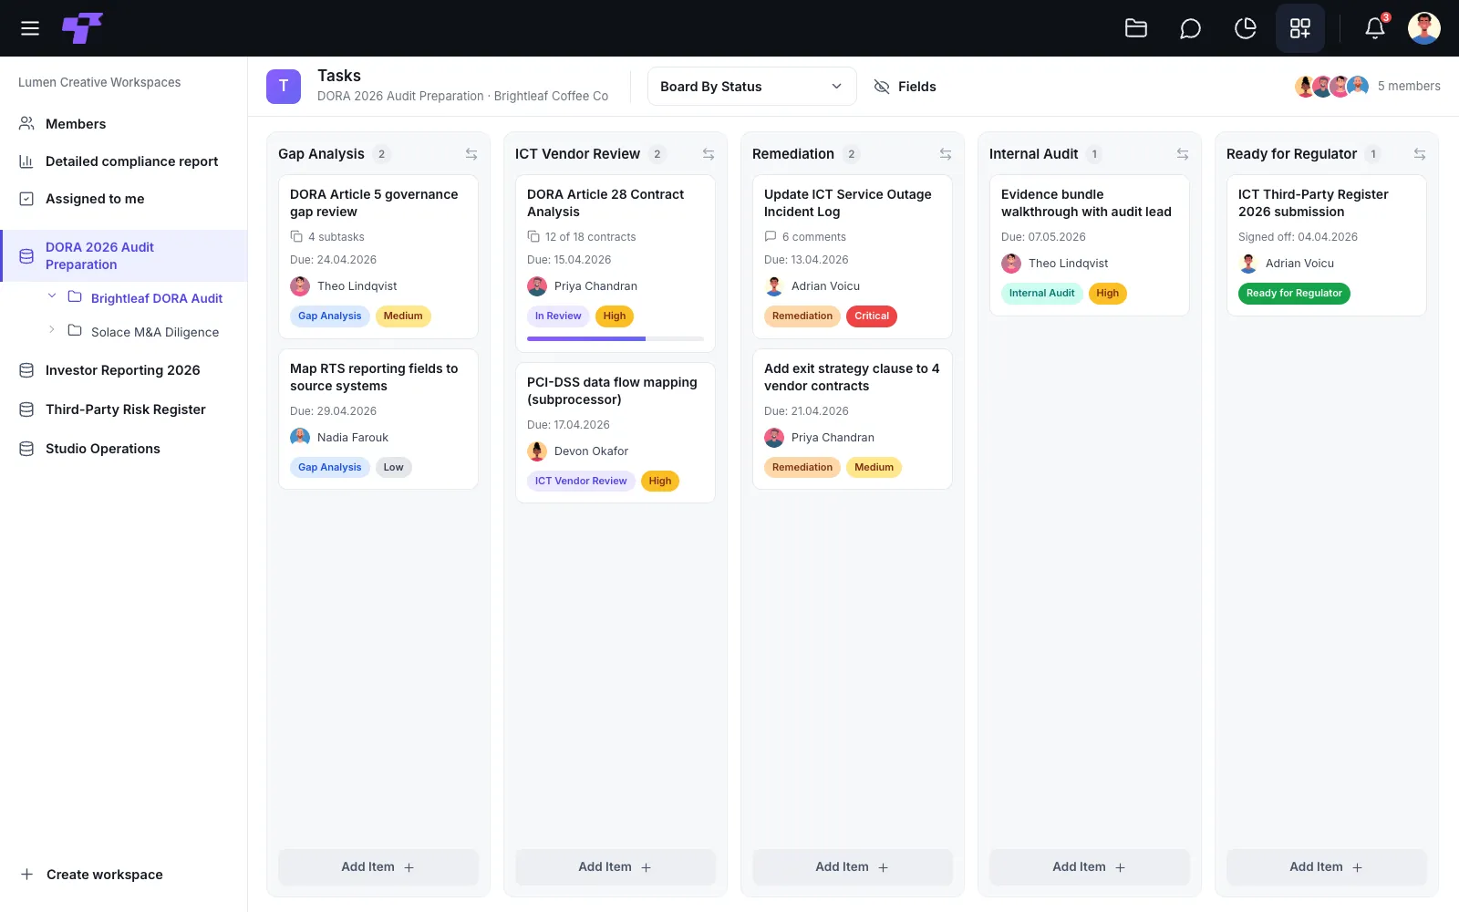The height and width of the screenshot is (912, 1459).
Task: Expand the Solace M&A Diligence folder chevron
Action: tap(52, 330)
